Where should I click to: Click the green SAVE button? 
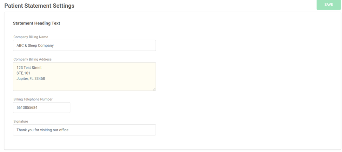coord(328,5)
